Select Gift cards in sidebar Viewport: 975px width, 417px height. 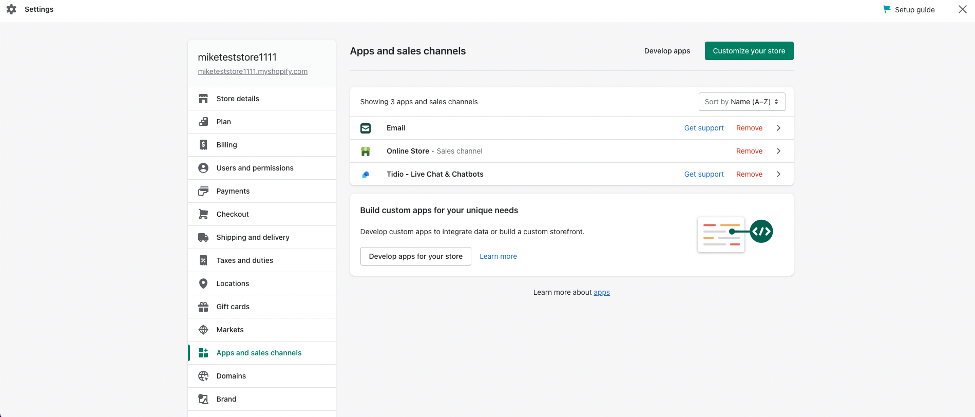coord(262,307)
